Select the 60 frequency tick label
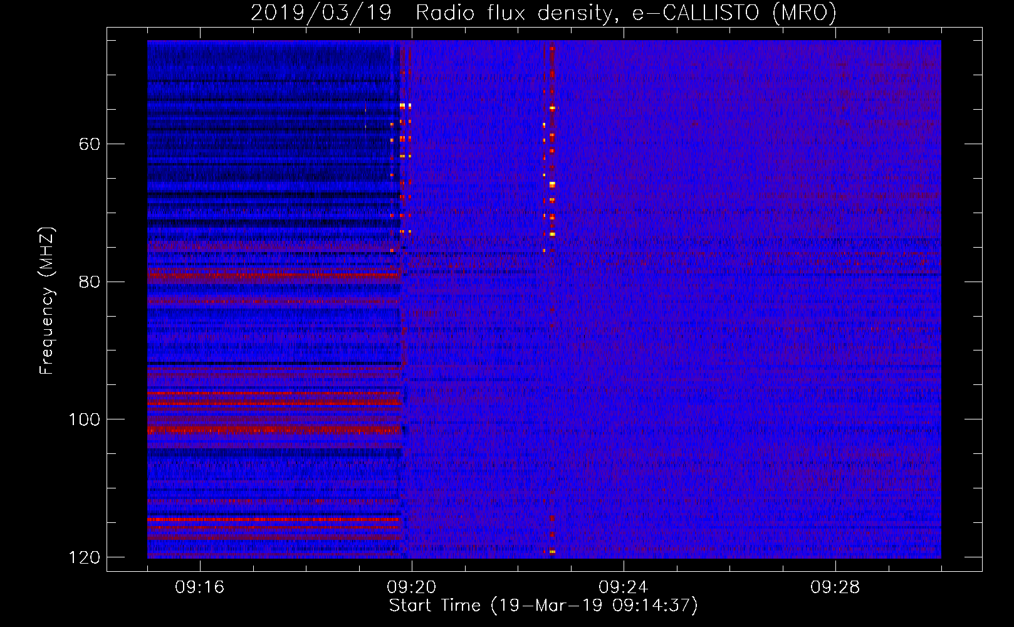 point(90,144)
